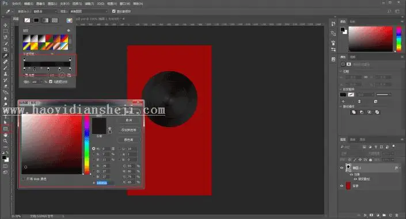Choose the Solid Color fill type icon
This screenshot has height=219, width=406.
(36, 20)
